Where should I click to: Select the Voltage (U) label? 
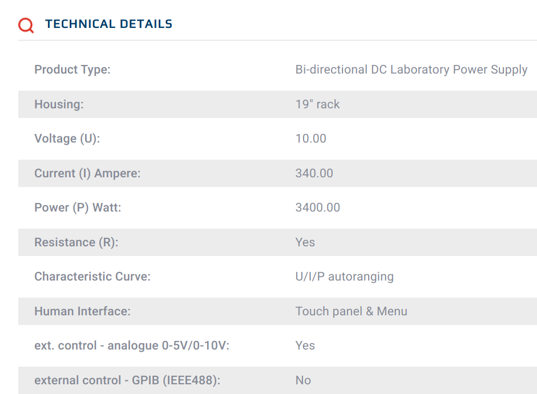pyautogui.click(x=67, y=139)
